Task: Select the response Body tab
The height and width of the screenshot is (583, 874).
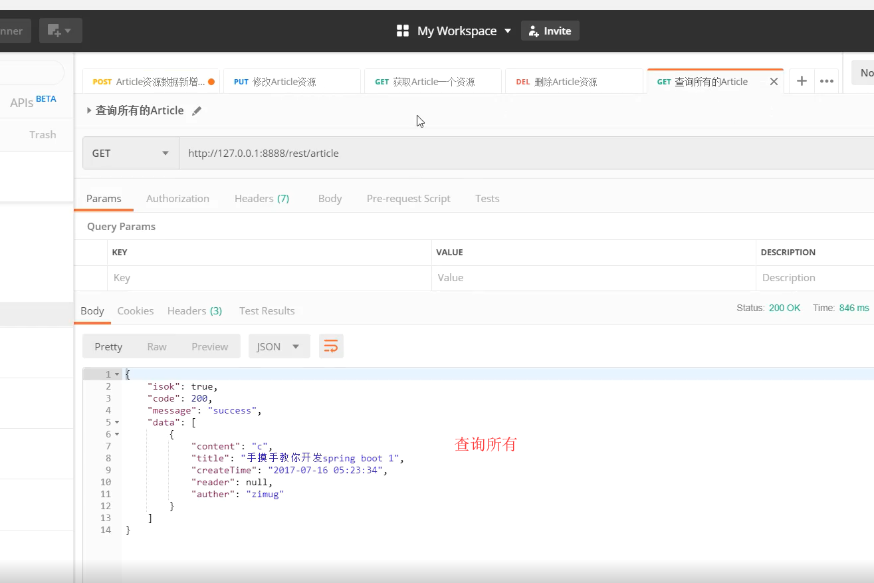Action: click(x=92, y=310)
